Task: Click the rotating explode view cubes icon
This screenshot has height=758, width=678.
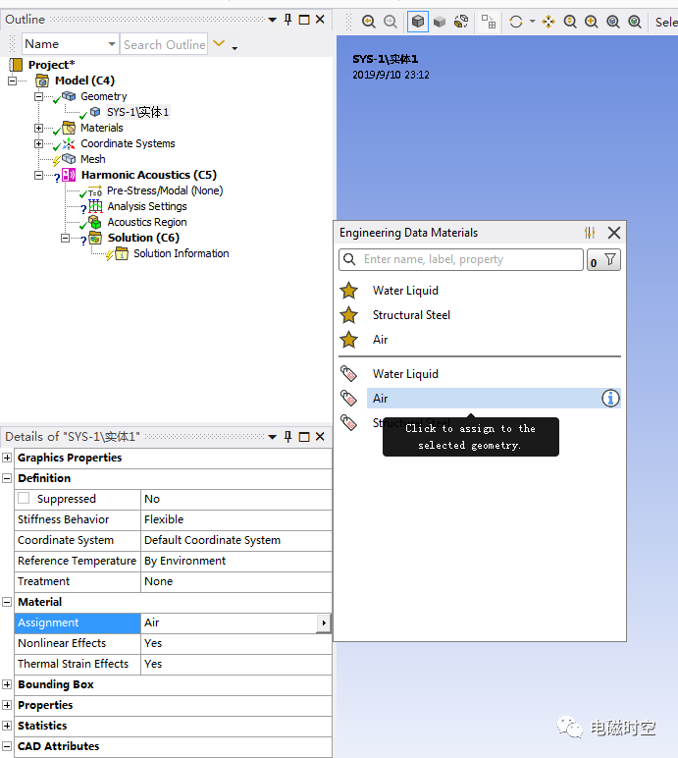Action: point(461,22)
